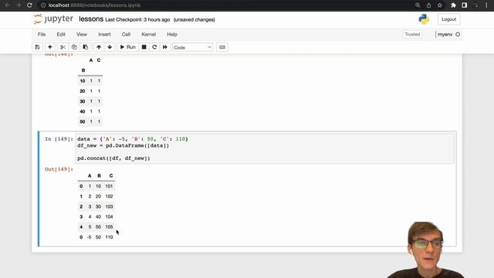Click the In [149] prompt
494x278 pixels.
(59, 139)
